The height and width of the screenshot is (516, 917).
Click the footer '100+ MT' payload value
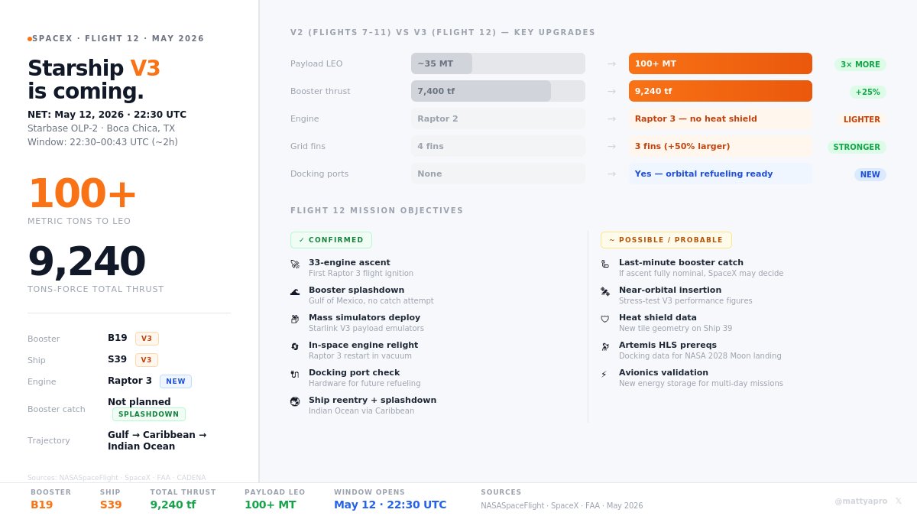point(271,505)
